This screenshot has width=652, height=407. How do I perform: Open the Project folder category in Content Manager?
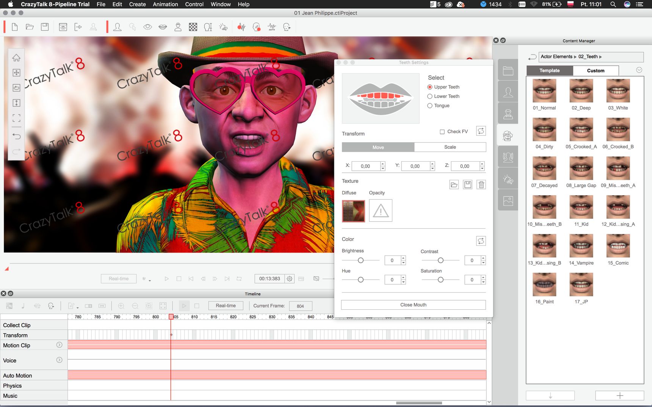coord(508,71)
